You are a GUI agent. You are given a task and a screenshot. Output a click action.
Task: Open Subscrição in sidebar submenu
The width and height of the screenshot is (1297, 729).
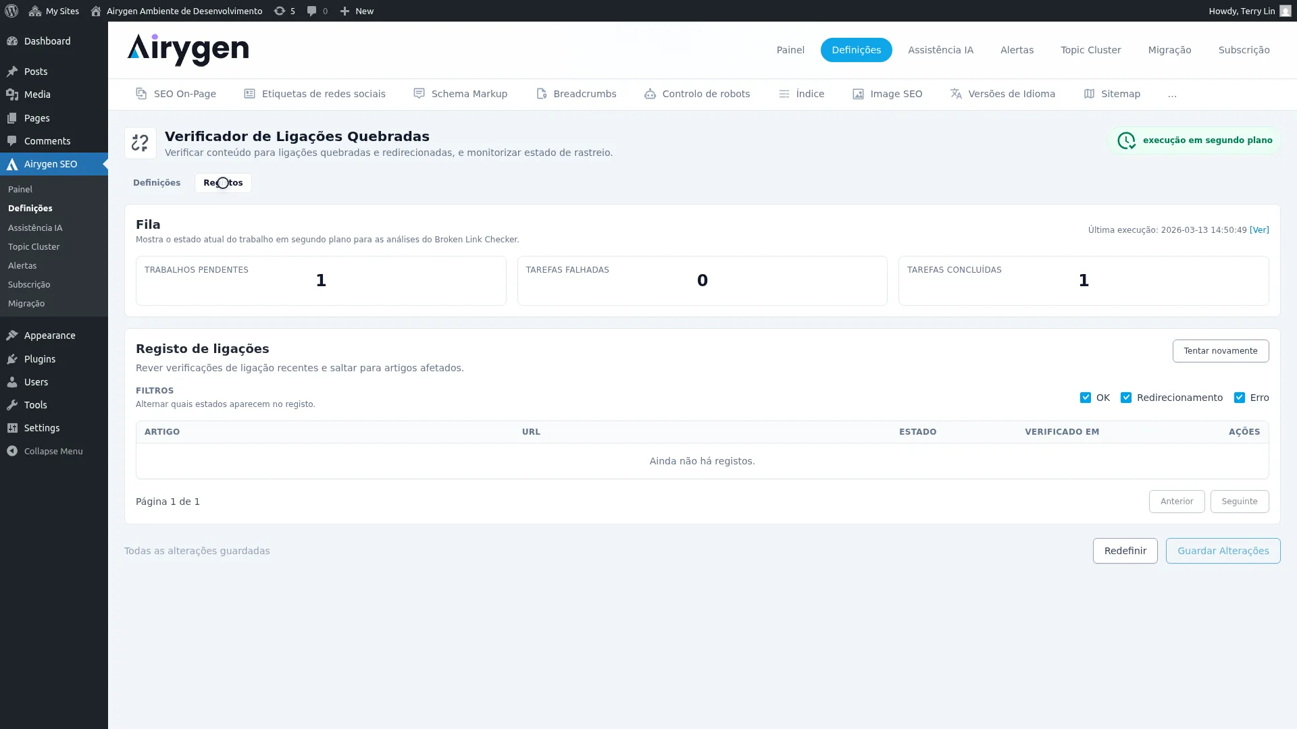click(x=29, y=285)
